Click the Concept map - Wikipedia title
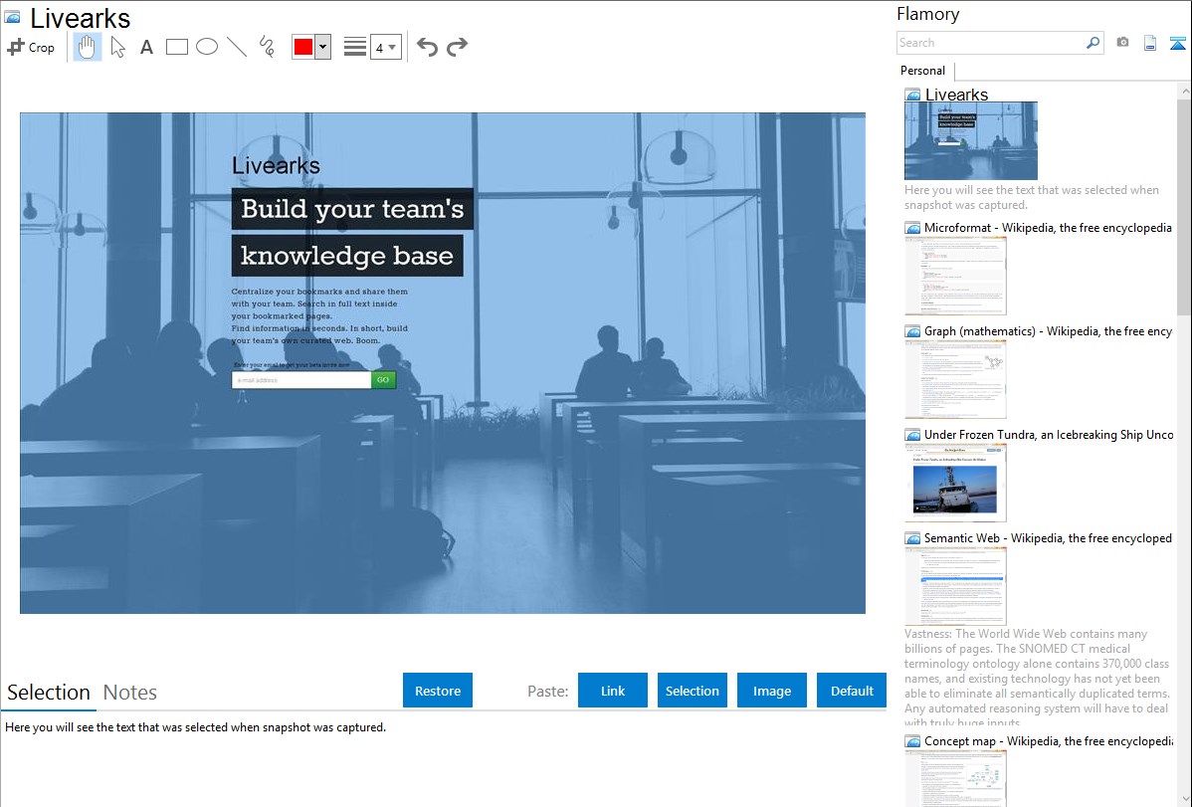 click(1048, 740)
